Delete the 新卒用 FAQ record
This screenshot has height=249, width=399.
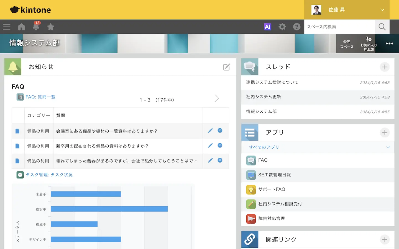click(220, 146)
